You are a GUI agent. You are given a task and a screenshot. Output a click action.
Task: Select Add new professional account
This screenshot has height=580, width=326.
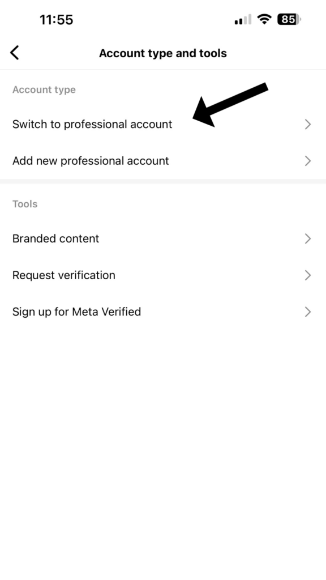pos(163,161)
